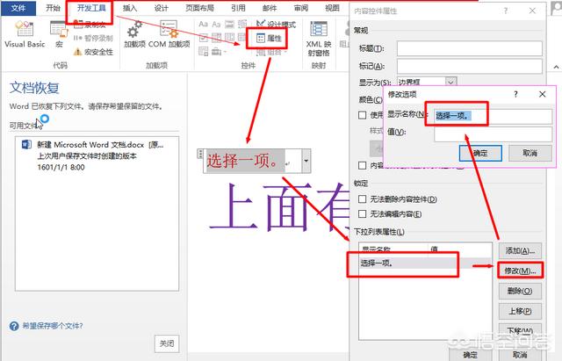Open 组合 group dropdown

271,53
